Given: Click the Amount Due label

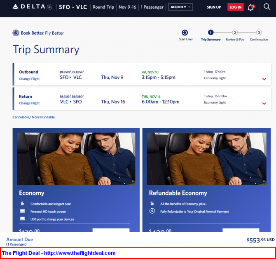Looking at the screenshot, I should click(x=19, y=240).
